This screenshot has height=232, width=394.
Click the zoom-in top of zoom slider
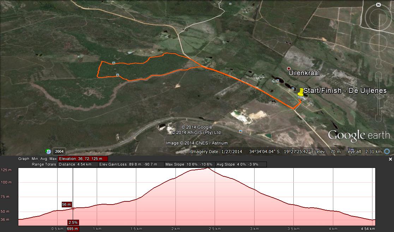(378, 75)
